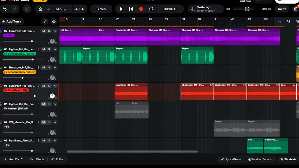Click Fx Kankan (Edited) tag
Viewport: 299px width, 168px height.
[x=16, y=109]
